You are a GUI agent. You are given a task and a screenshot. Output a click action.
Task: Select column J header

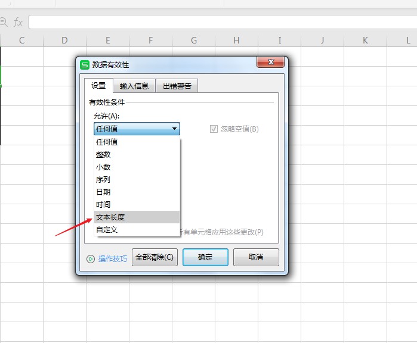[x=322, y=40]
